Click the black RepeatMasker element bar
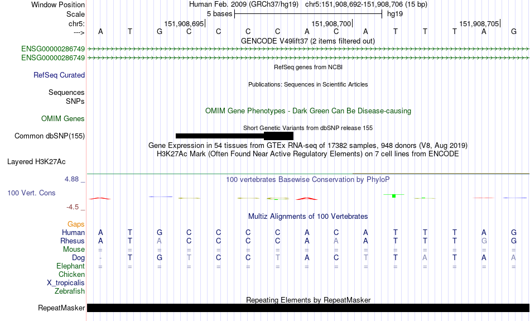This screenshot has height=321, width=530. [x=308, y=308]
